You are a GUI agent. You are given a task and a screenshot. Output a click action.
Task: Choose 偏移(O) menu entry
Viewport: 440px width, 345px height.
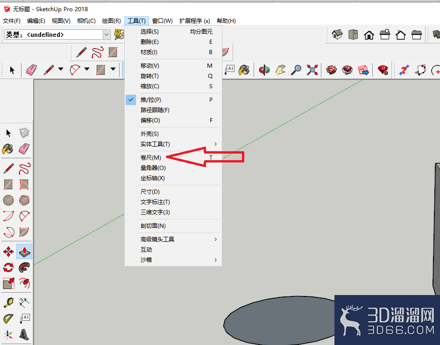(x=173, y=120)
